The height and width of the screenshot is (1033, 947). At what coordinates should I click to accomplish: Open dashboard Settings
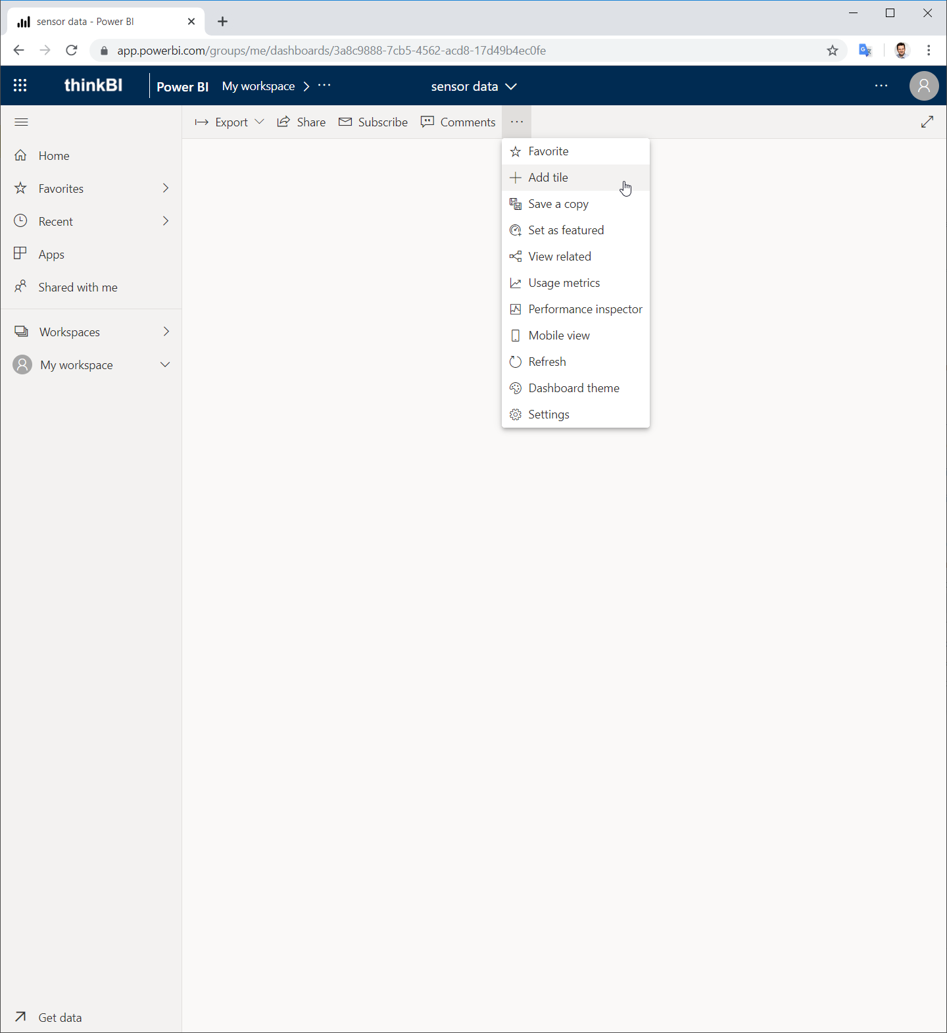pos(575,415)
